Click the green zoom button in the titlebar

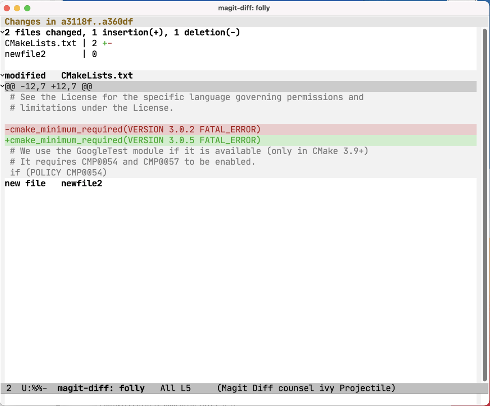coord(27,8)
